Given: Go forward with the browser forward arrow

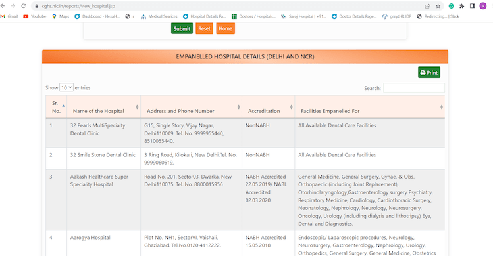Looking at the screenshot, I should 13,6.
